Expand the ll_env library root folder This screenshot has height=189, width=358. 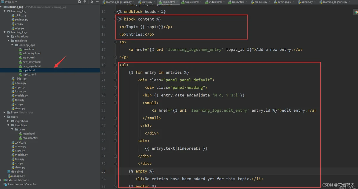[5, 113]
